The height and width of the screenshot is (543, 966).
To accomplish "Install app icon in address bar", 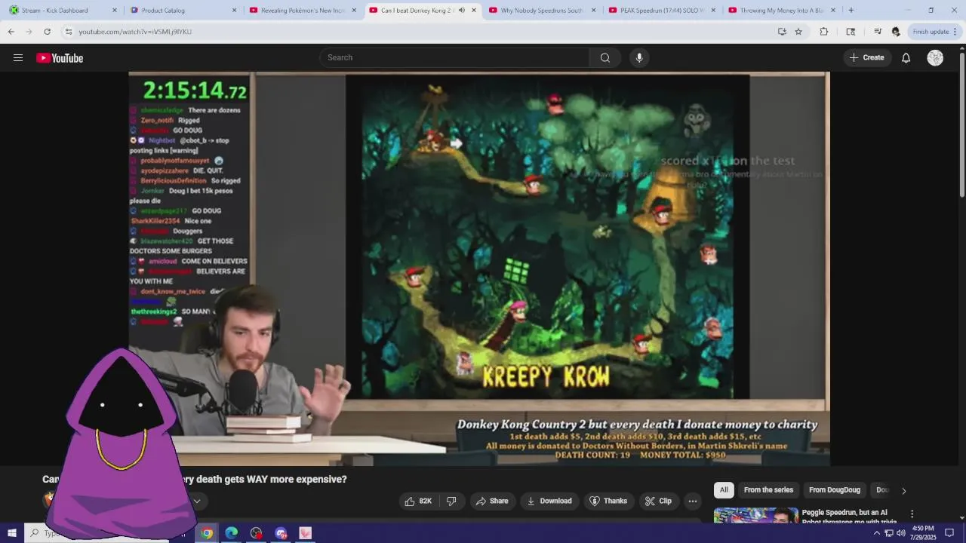I will coord(782,32).
